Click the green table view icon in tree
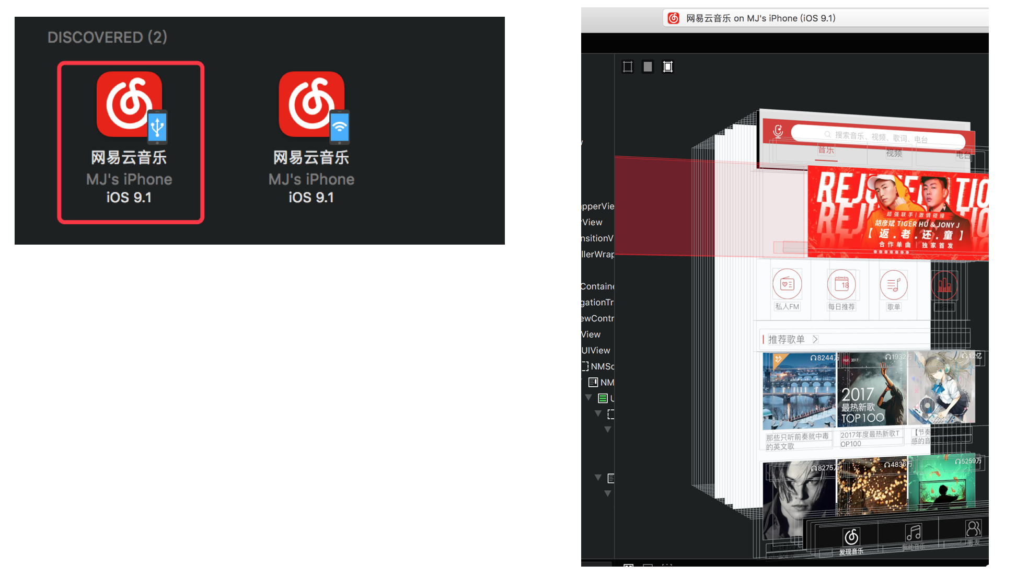 pyautogui.click(x=603, y=398)
